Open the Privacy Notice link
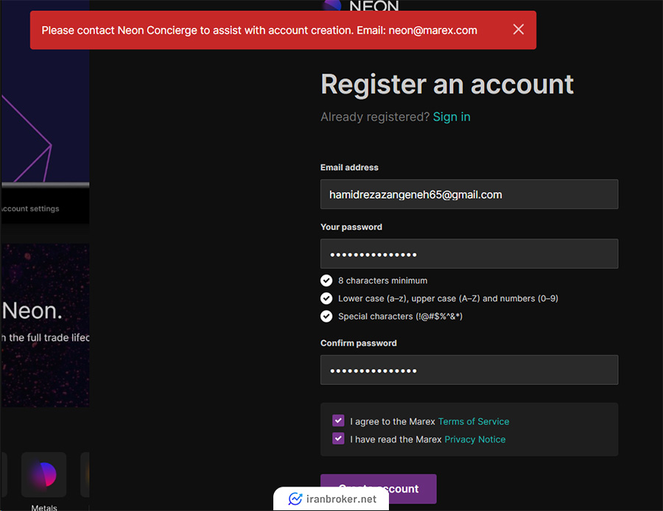Screen dimensions: 663x511 tap(475, 440)
